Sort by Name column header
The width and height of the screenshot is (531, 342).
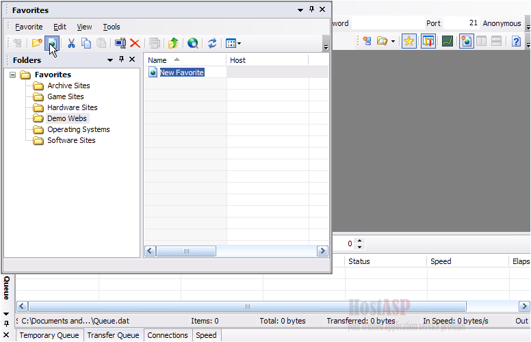coord(185,60)
